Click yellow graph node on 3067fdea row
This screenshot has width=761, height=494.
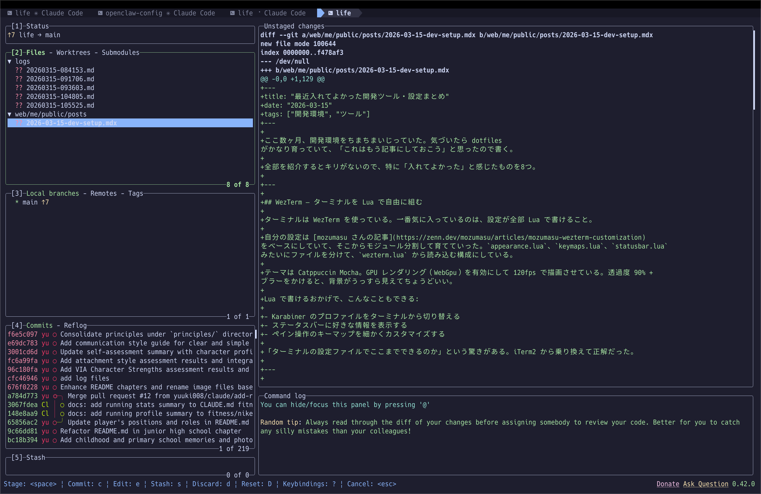[x=62, y=405]
